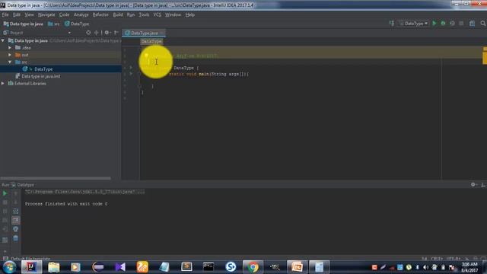487x274 pixels.
Task: Open the Windows Start menu
Action: [x=9, y=267]
